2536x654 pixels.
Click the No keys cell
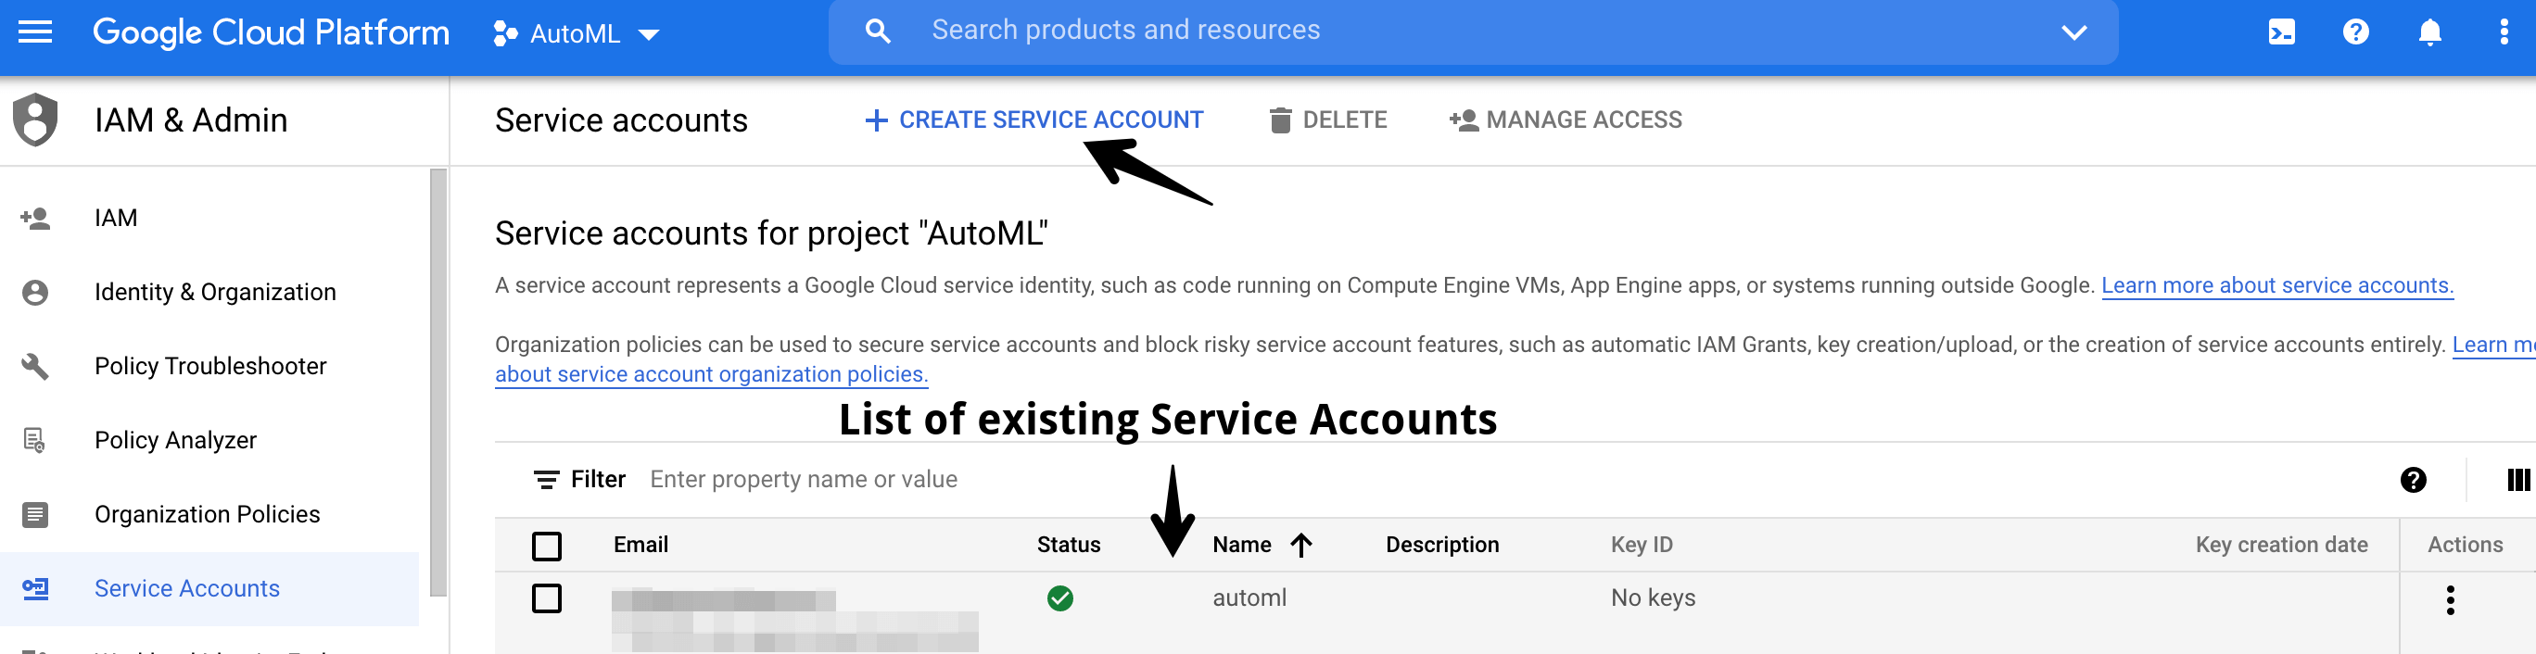pos(1653,597)
